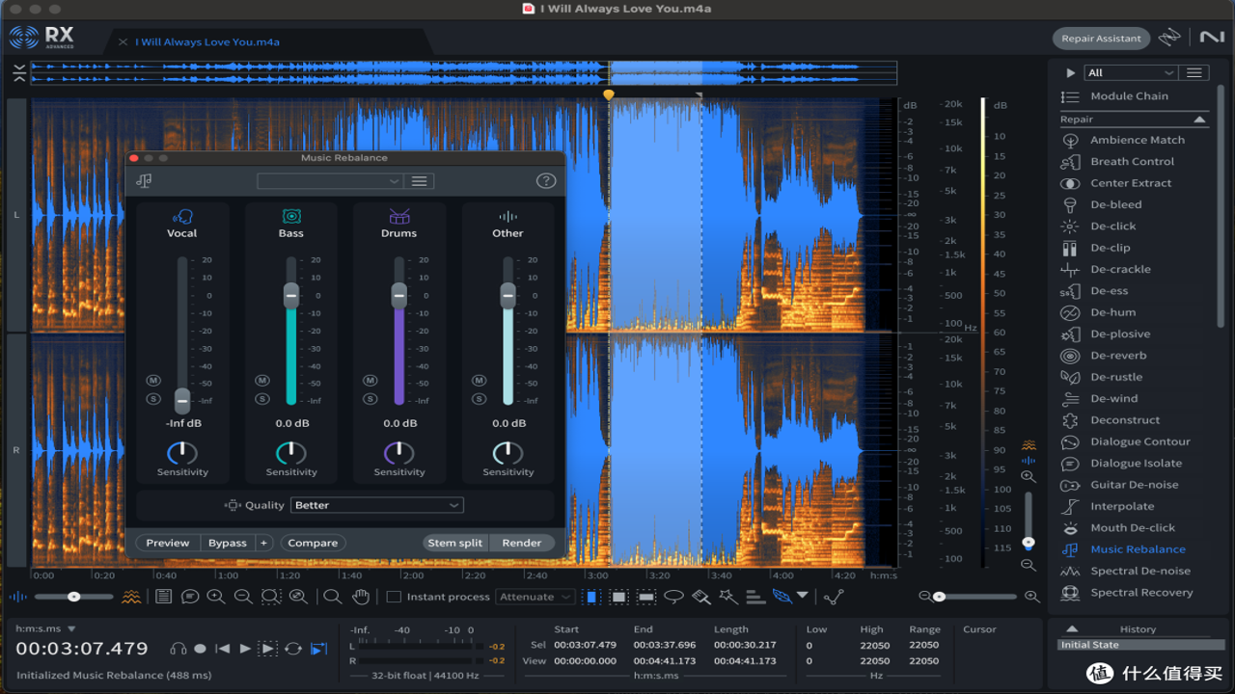This screenshot has width=1235, height=694.
Task: Open the Mouth De-click module
Action: click(x=1133, y=527)
